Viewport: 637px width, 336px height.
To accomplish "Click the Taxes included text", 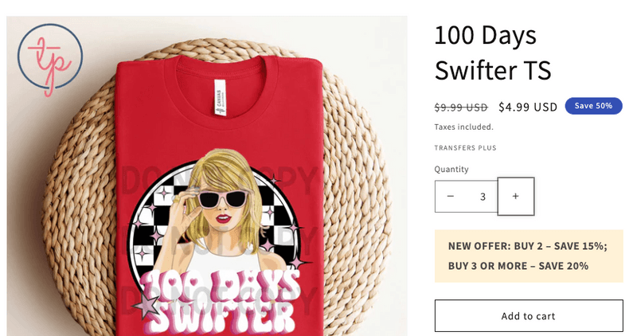I will point(463,127).
